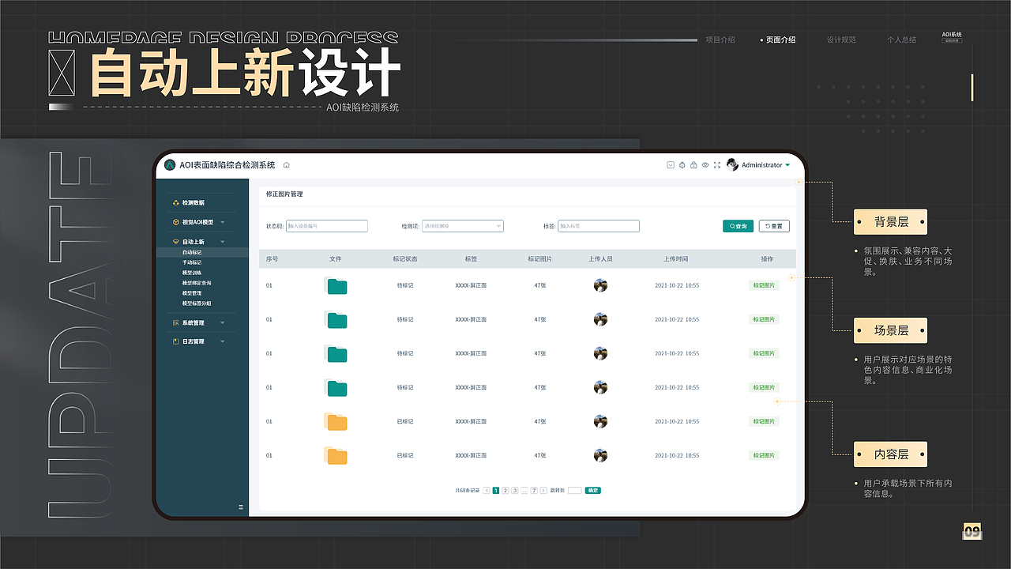
Task: Click the 内容层 label tag
Action: point(891,454)
